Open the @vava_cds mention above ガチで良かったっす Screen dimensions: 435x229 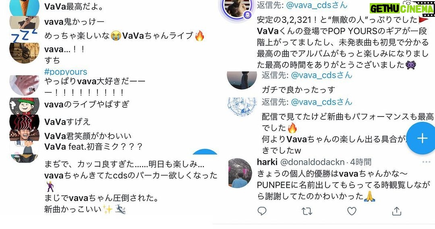point(321,75)
